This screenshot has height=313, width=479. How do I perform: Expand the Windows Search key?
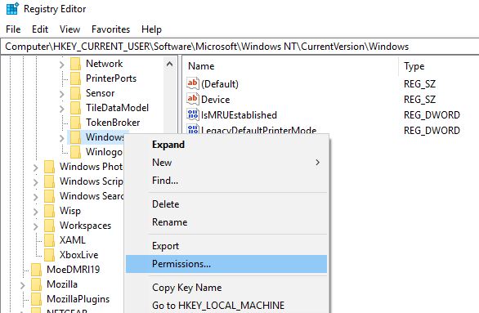point(35,197)
